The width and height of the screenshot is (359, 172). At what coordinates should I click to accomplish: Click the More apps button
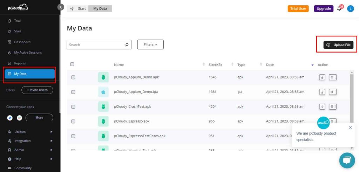point(39,118)
